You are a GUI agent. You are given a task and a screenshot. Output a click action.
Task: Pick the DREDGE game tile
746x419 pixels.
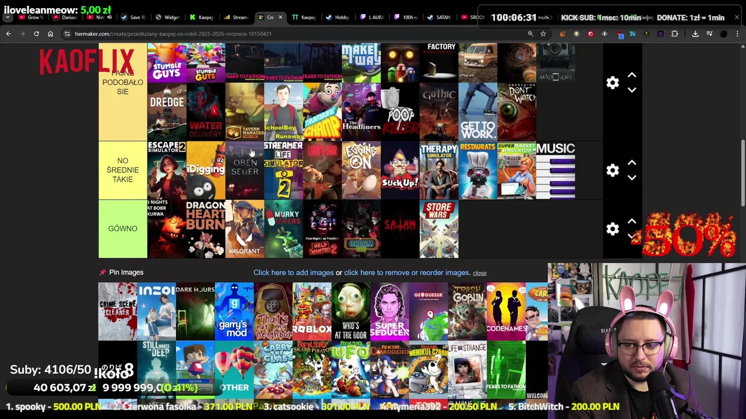(167, 112)
